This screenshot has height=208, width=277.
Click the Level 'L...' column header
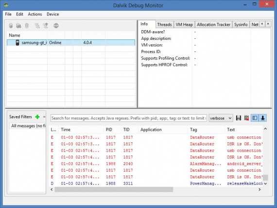[x=53, y=130]
